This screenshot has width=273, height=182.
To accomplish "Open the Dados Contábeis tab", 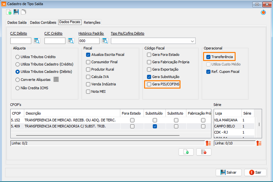I will [x=43, y=22].
